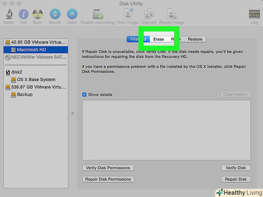Screen dimensions: 263x197
Task: Click the Verify microscope icon
Action: (9, 14)
